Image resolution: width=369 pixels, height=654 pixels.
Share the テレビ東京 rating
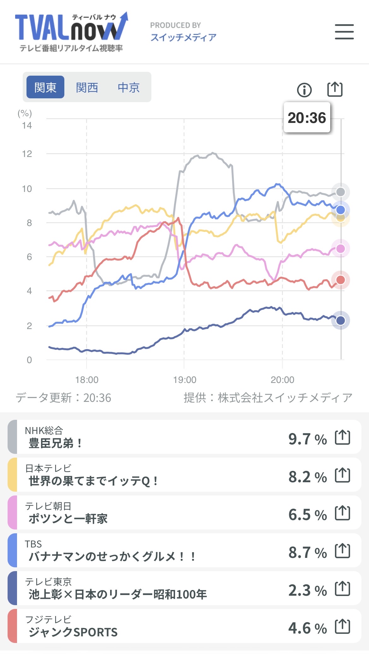[343, 589]
